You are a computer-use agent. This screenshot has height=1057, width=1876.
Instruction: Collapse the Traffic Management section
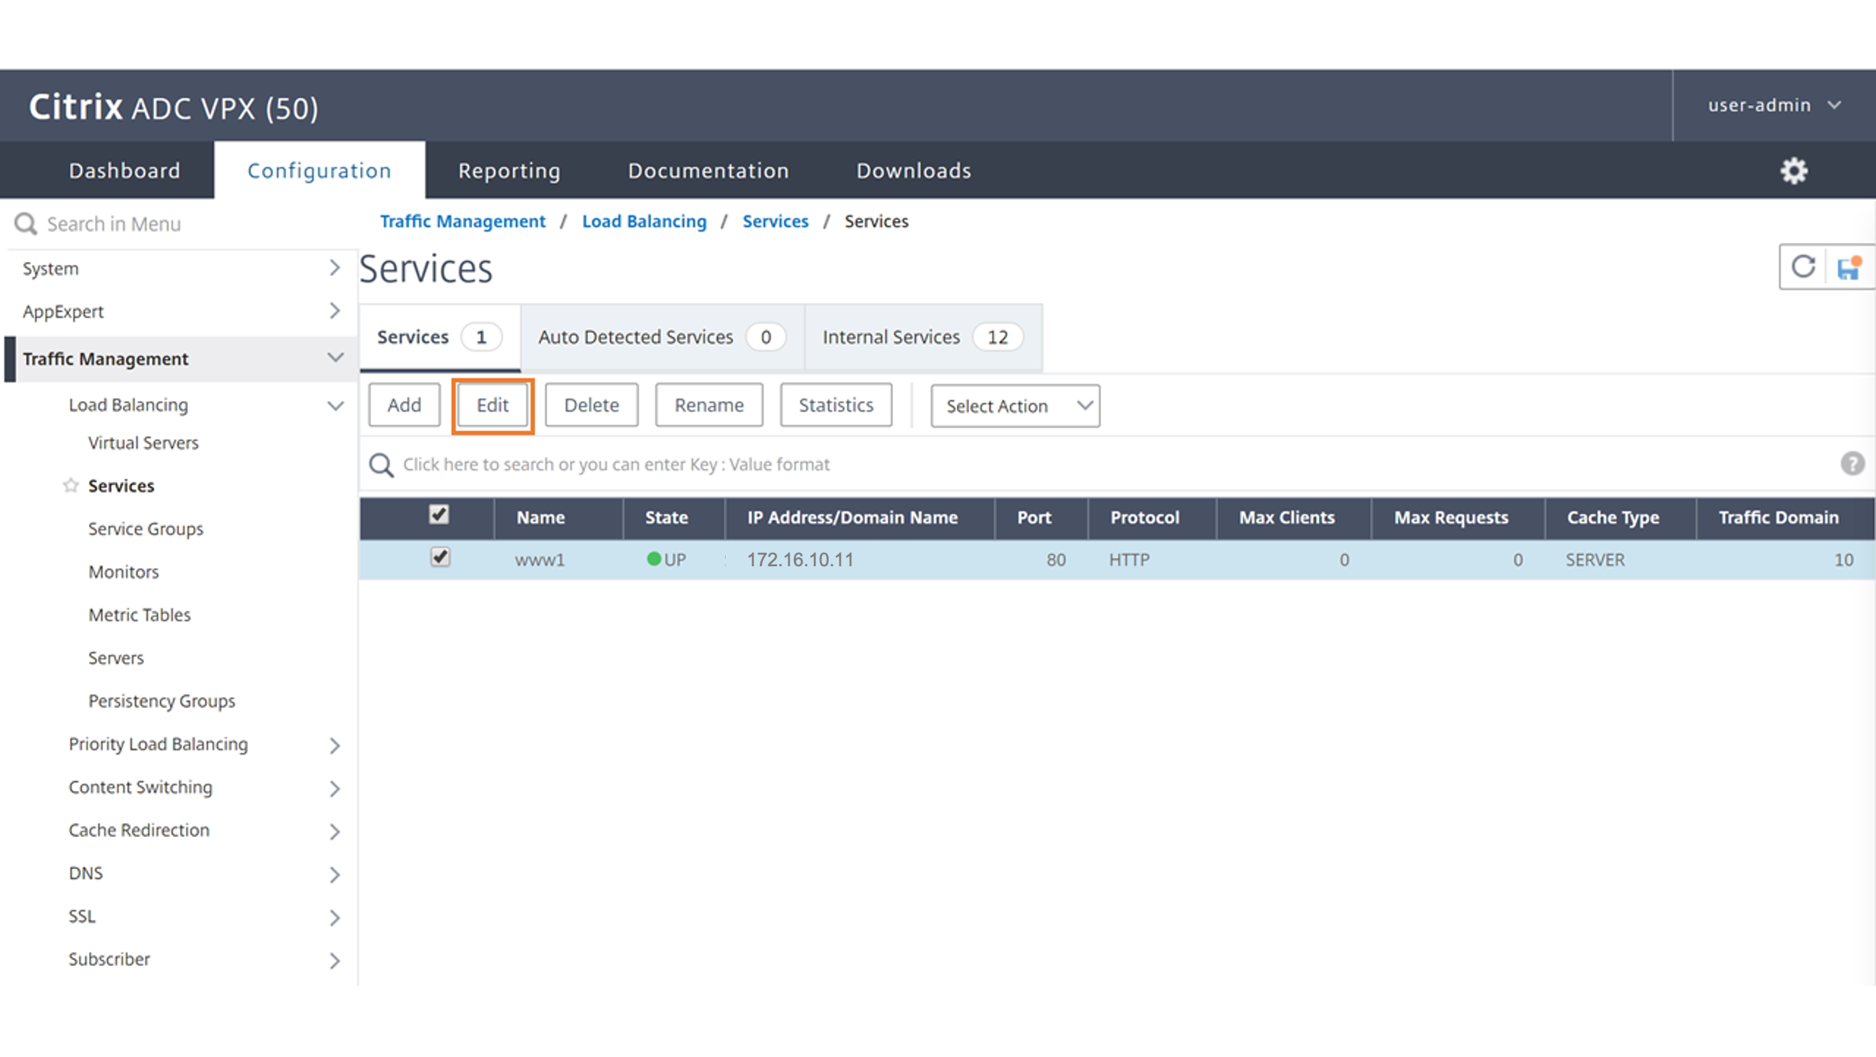(x=335, y=358)
